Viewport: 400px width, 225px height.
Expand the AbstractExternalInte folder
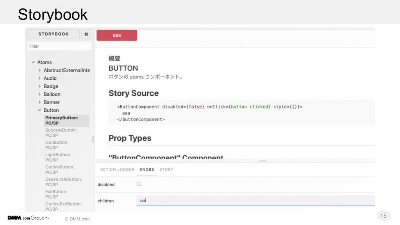coord(39,70)
